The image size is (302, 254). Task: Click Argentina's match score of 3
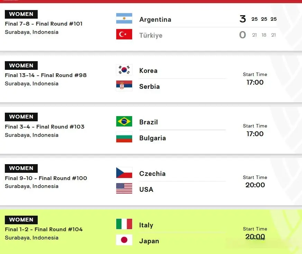point(242,19)
